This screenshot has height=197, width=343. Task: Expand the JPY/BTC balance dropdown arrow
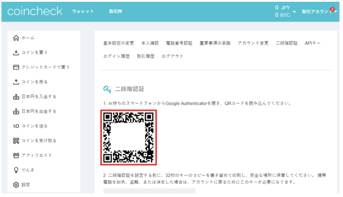tap(294, 12)
